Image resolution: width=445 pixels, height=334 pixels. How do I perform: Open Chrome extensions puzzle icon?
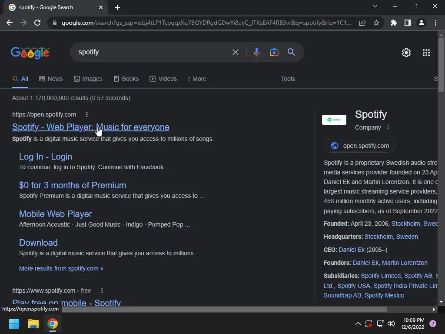393,23
